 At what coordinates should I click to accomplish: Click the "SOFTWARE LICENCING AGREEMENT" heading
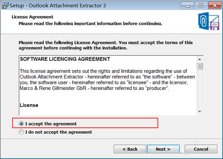point(65,59)
